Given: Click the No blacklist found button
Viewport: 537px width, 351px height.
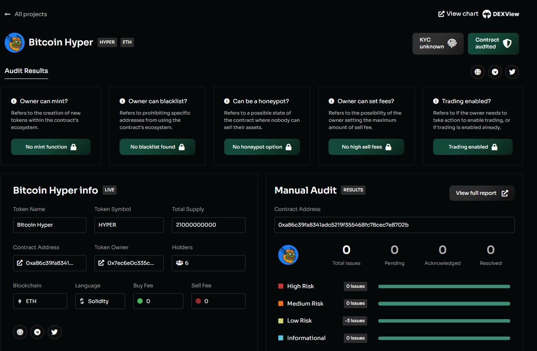Looking at the screenshot, I should [x=157, y=147].
